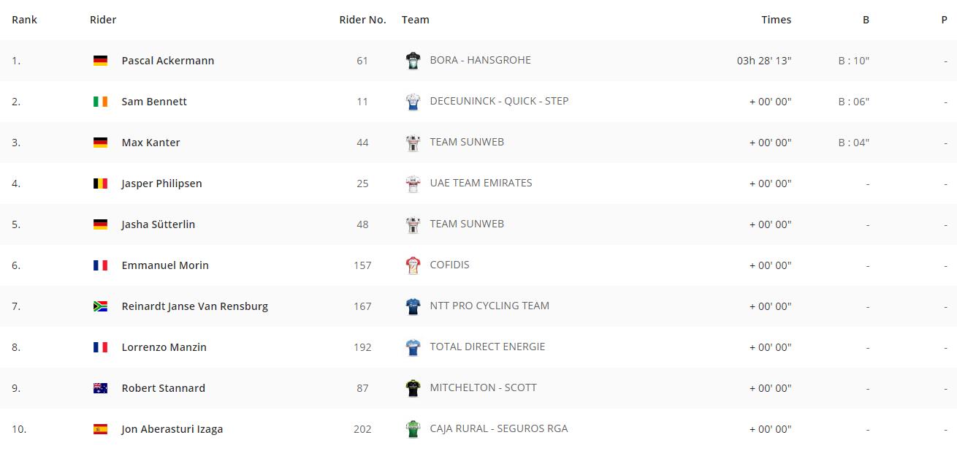Select rider Reinardt Janse Van Rensburg
This screenshot has height=454, width=957.
tap(194, 306)
